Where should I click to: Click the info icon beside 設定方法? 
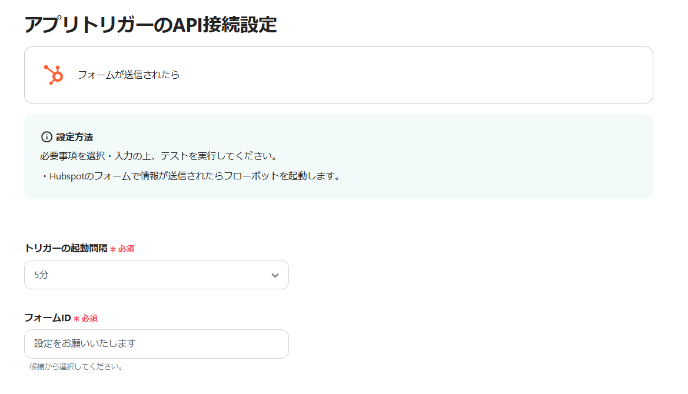click(46, 137)
